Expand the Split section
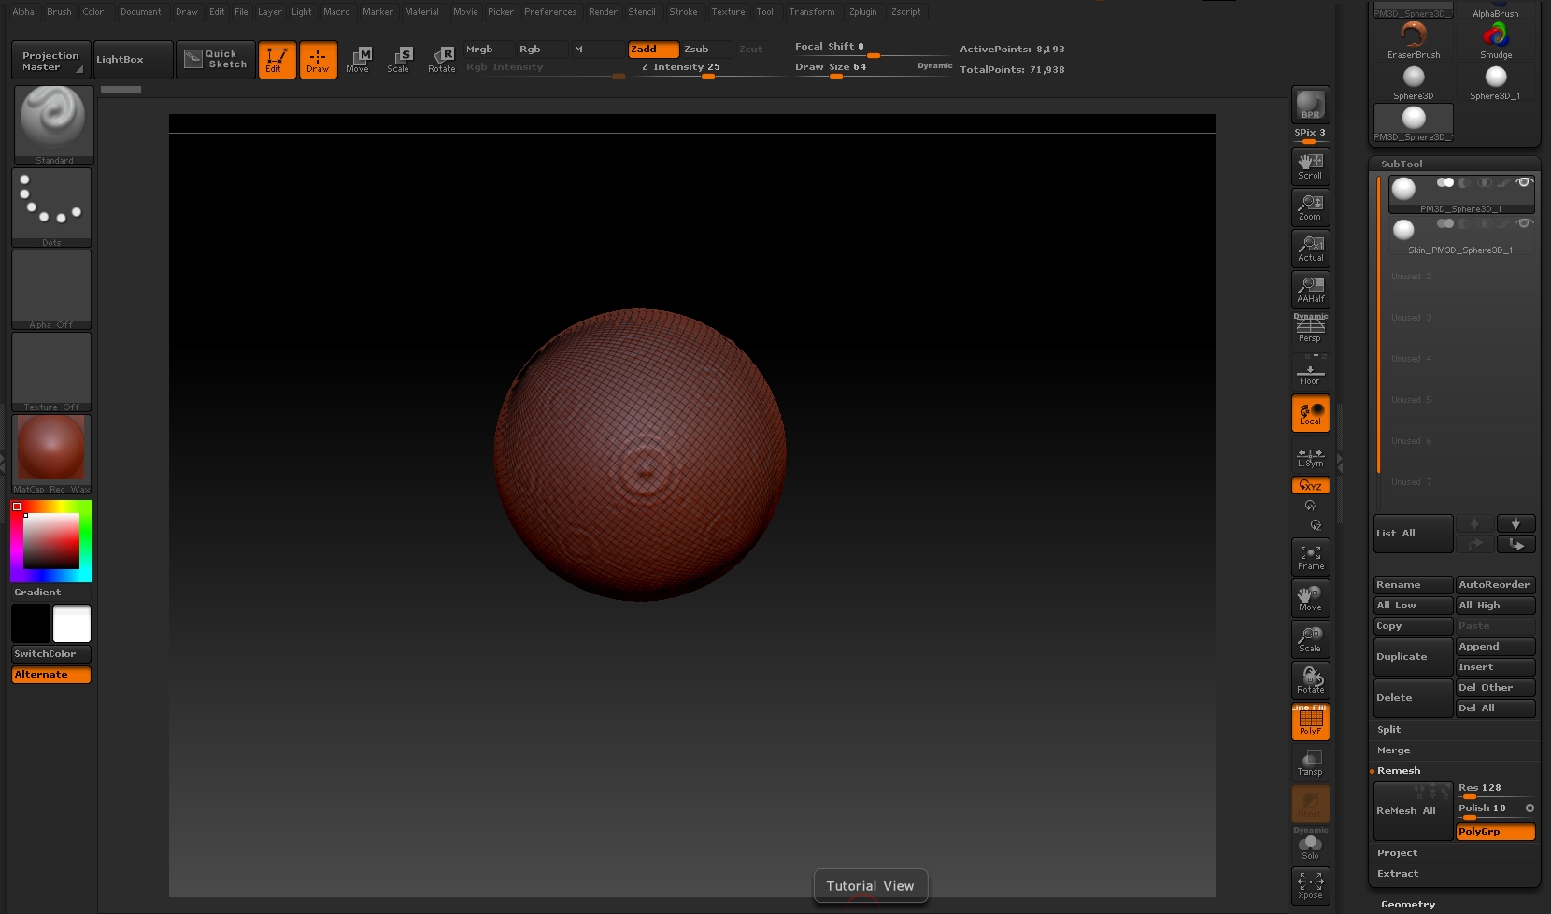 (1388, 730)
